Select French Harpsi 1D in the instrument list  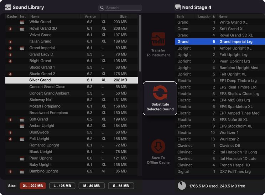coord(220,165)
